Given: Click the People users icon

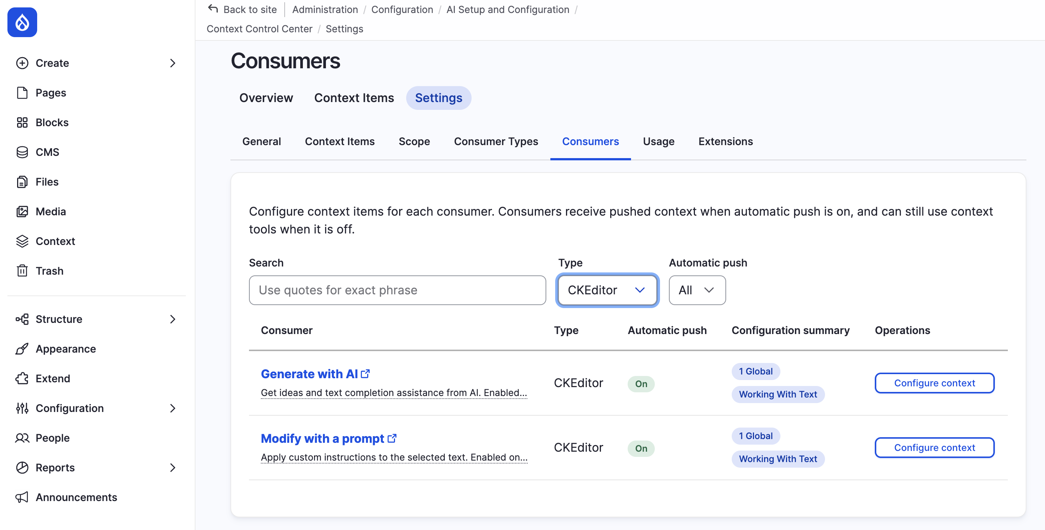Looking at the screenshot, I should tap(22, 438).
